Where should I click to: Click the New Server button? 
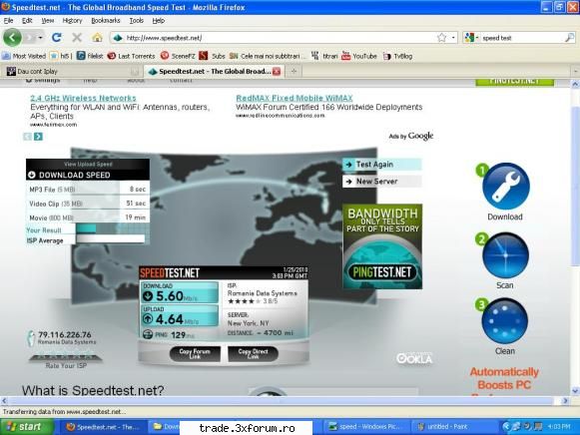pyautogui.click(x=382, y=182)
